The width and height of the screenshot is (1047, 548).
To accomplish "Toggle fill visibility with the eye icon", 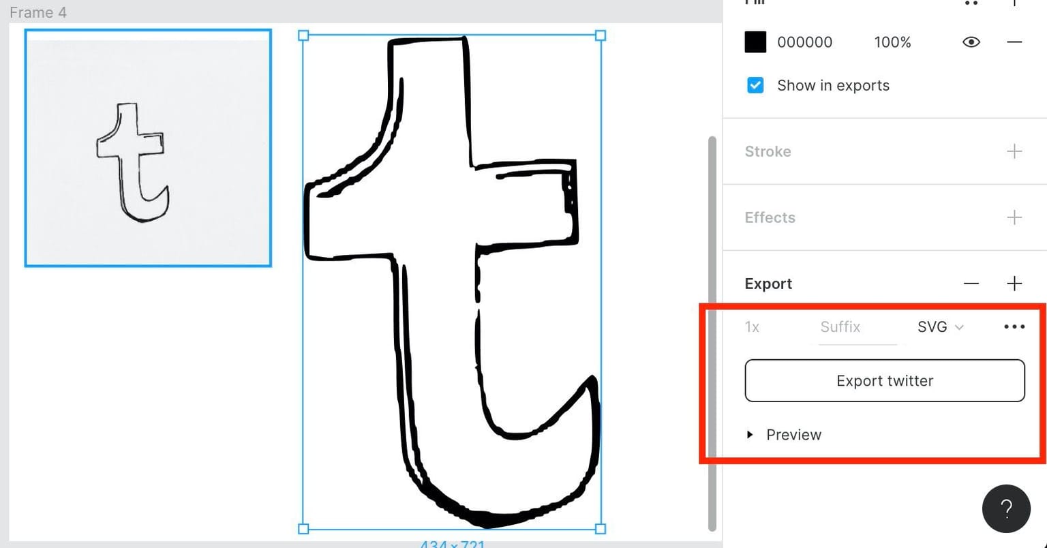I will 971,42.
